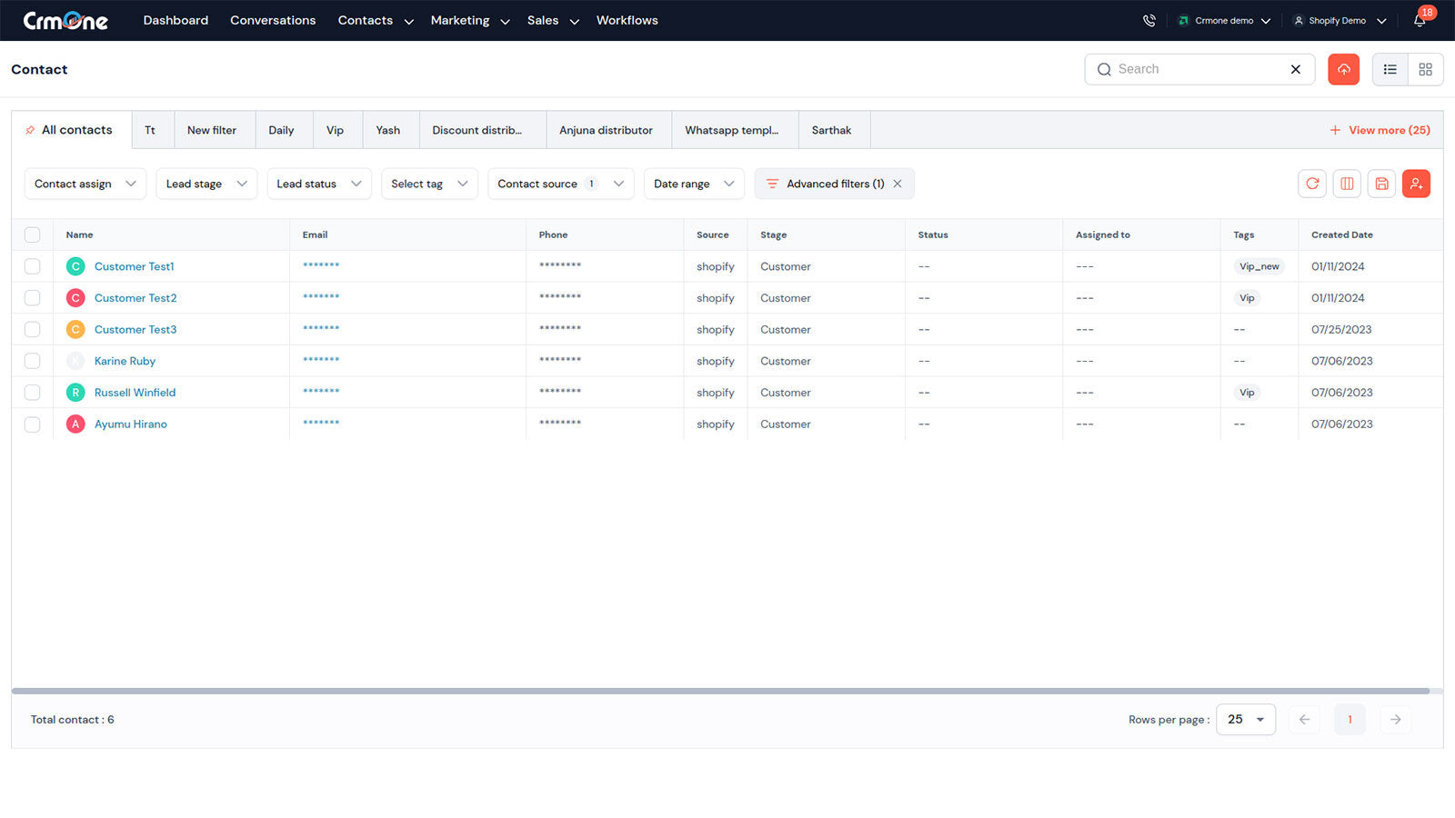The image size is (1455, 818).
Task: Expand the Contacts menu
Action: (376, 20)
